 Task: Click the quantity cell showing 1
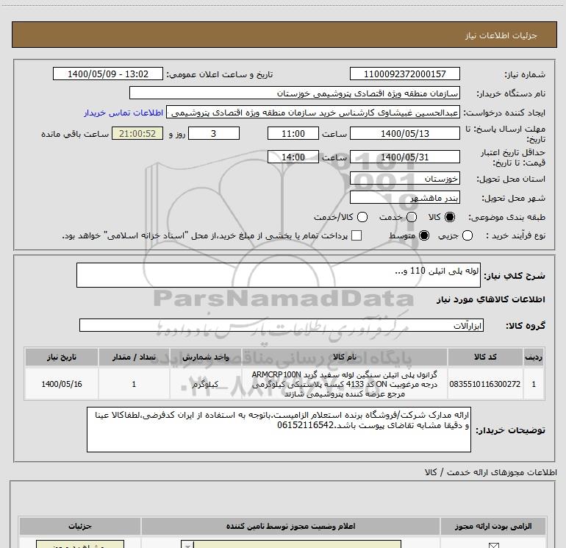pos(134,384)
